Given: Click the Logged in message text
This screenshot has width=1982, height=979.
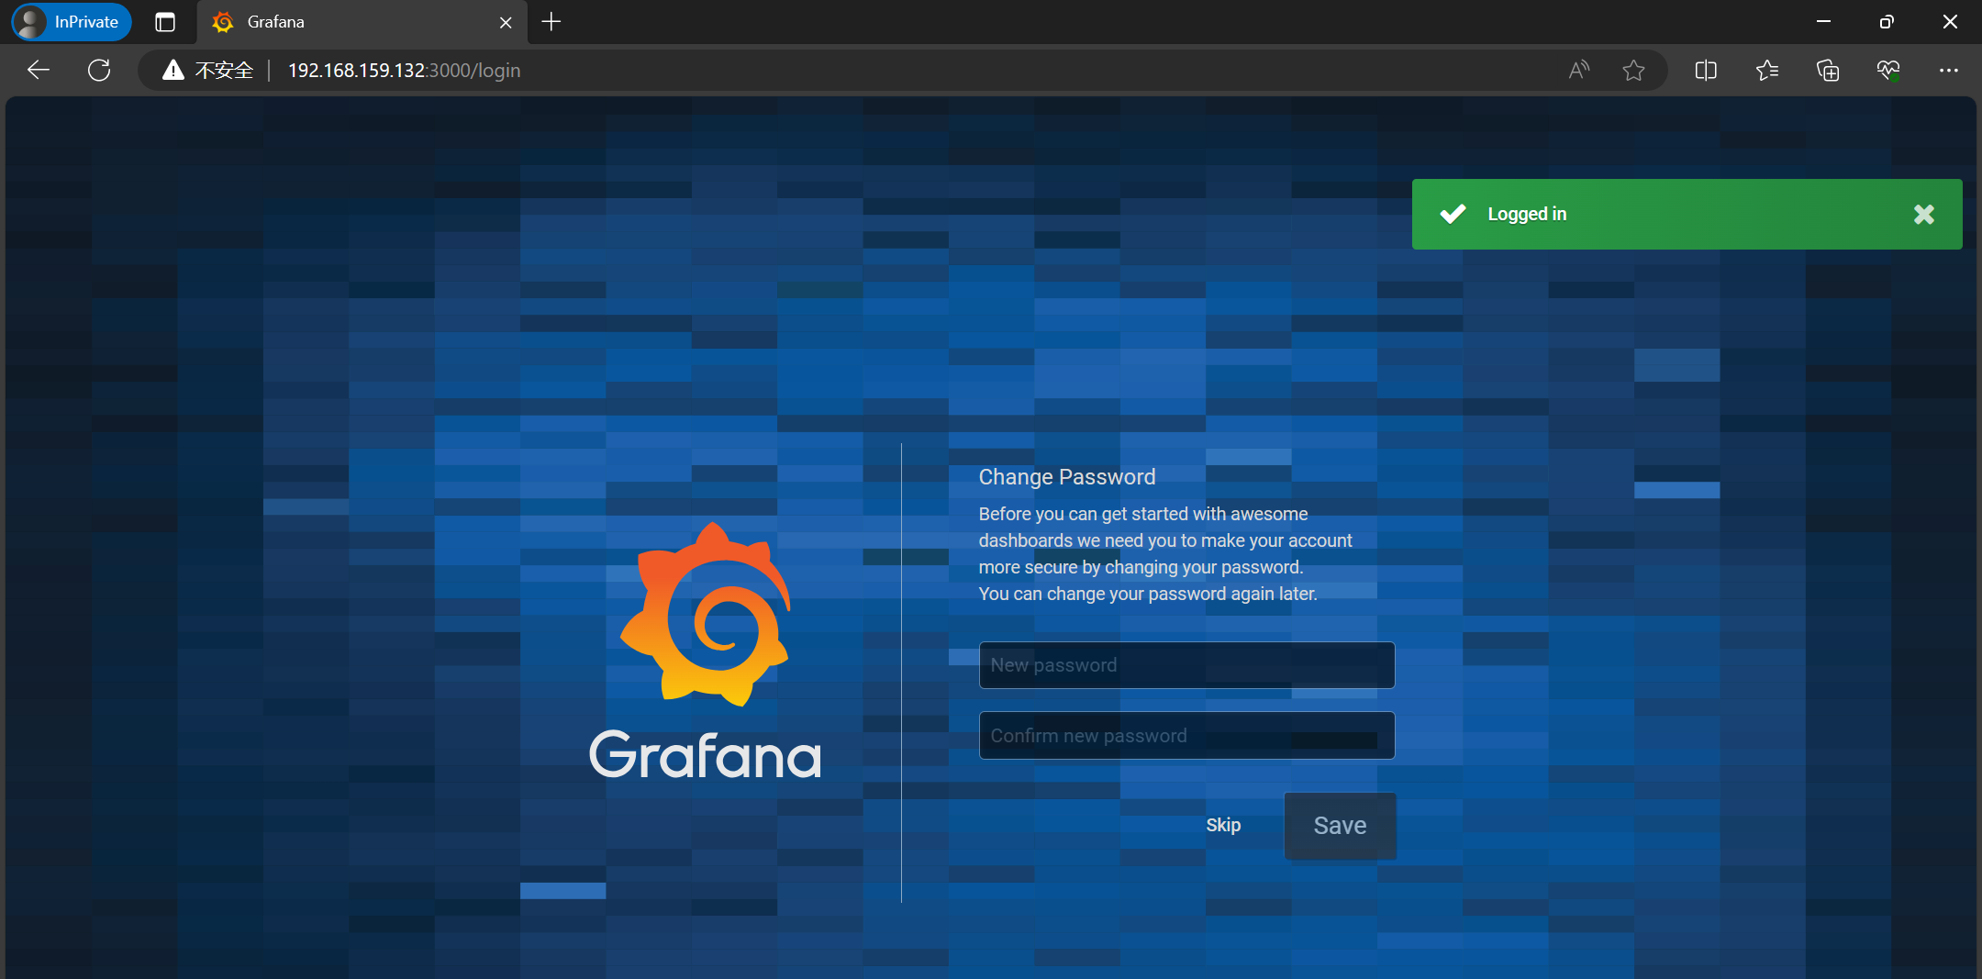Looking at the screenshot, I should [1527, 214].
